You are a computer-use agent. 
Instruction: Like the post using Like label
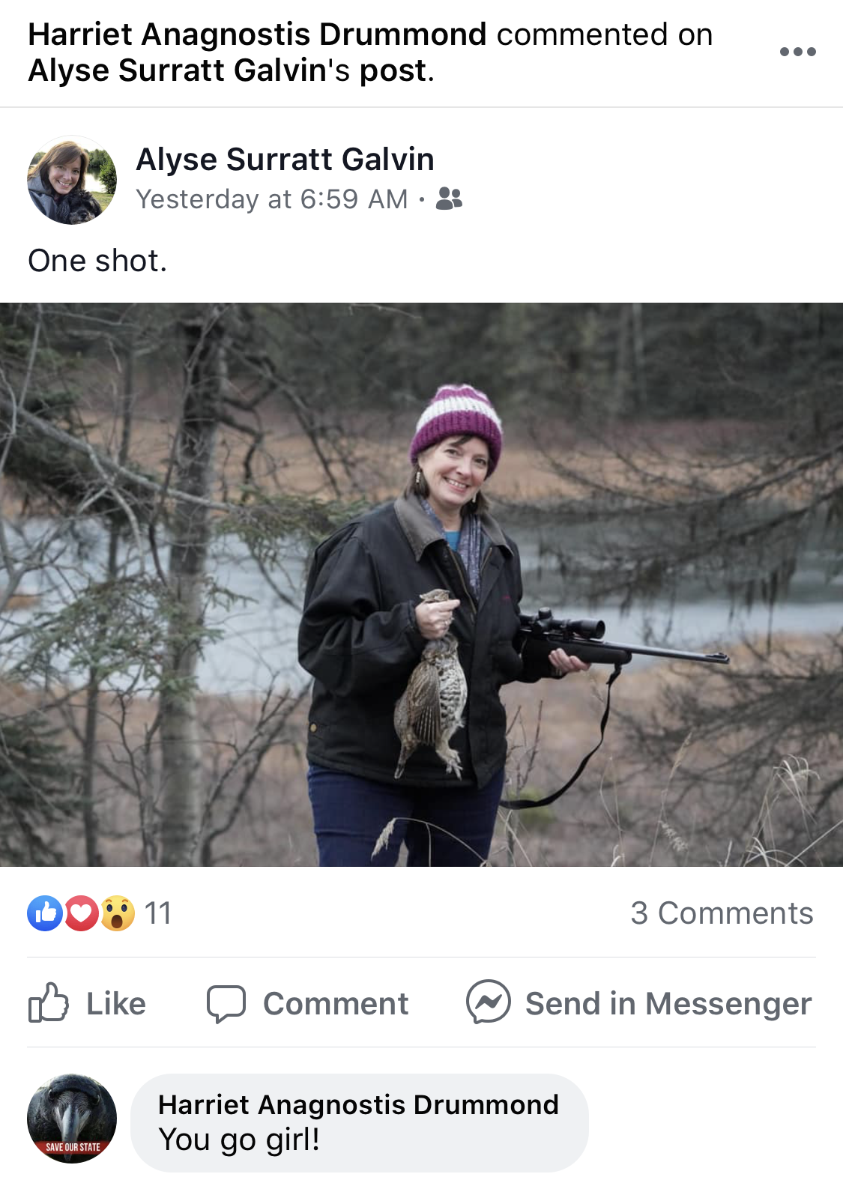[116, 1004]
